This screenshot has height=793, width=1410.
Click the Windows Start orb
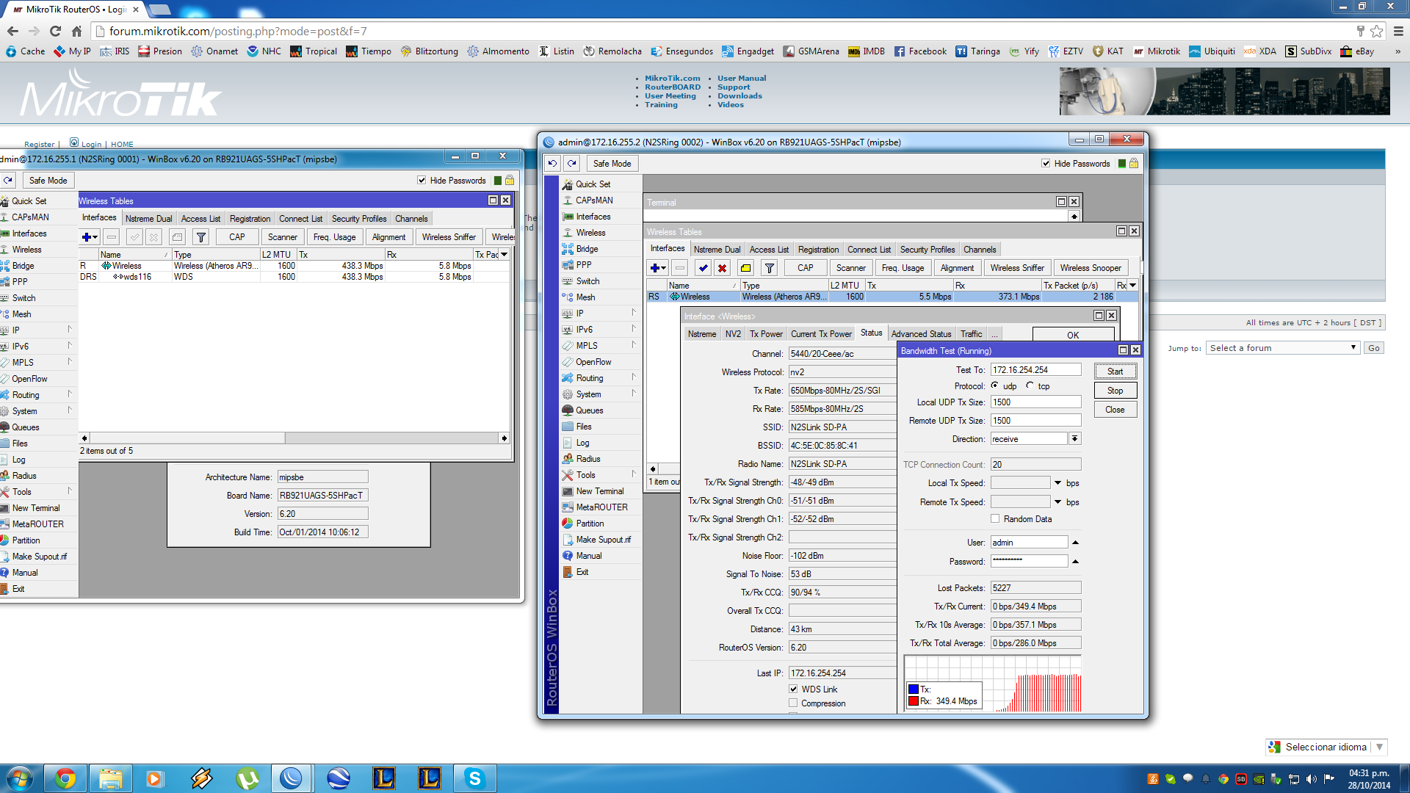(x=19, y=778)
